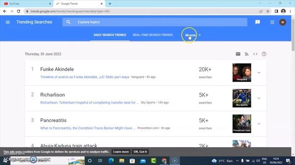
Task: Click the Trending Searches title
Action: 34,22
